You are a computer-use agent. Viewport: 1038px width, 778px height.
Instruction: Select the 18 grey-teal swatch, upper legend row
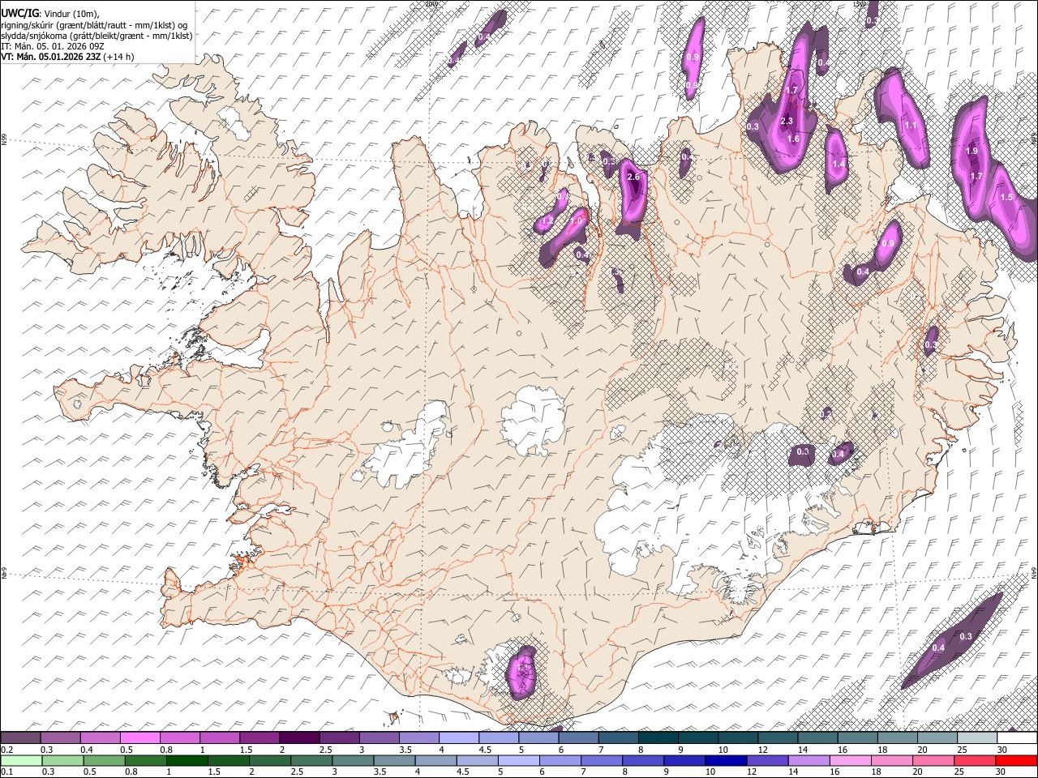[898, 738]
